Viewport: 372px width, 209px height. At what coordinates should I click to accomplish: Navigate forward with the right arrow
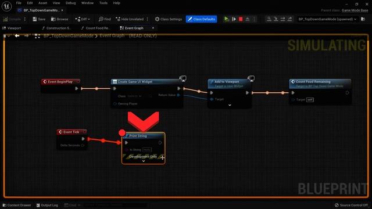pyautogui.click(x=27, y=36)
